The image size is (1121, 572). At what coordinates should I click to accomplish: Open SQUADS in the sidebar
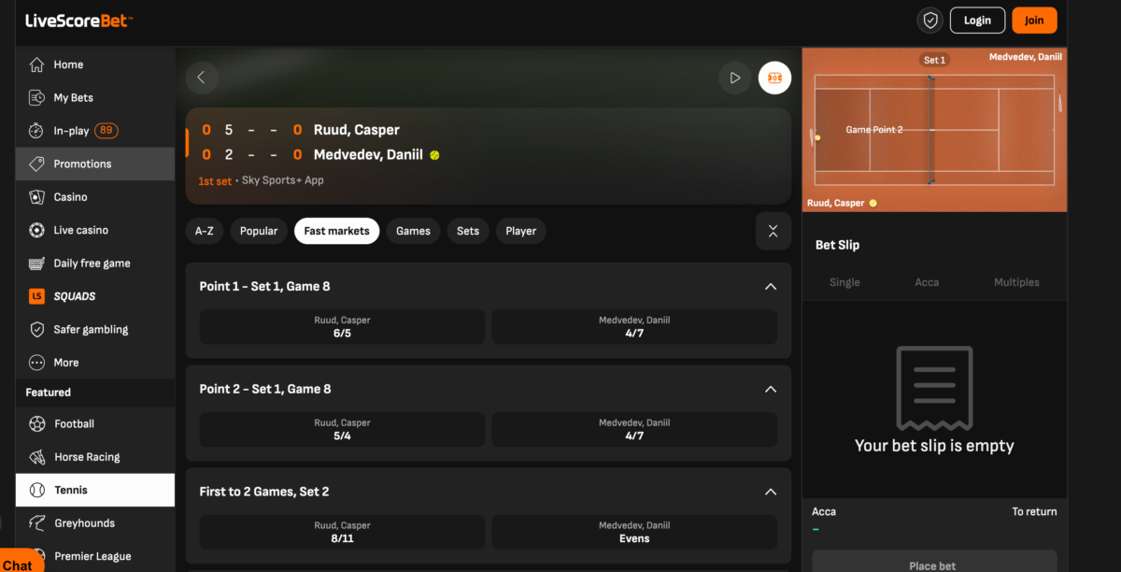point(95,296)
